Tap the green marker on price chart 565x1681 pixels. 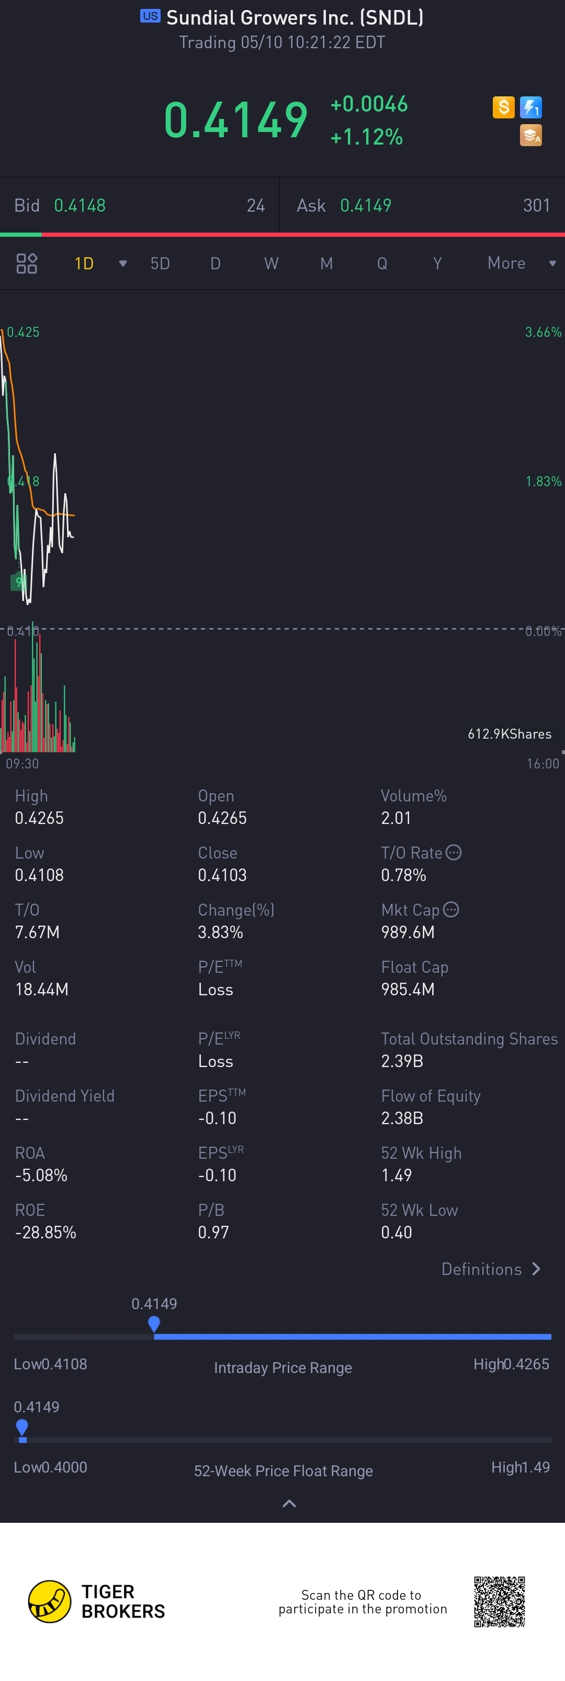point(18,581)
